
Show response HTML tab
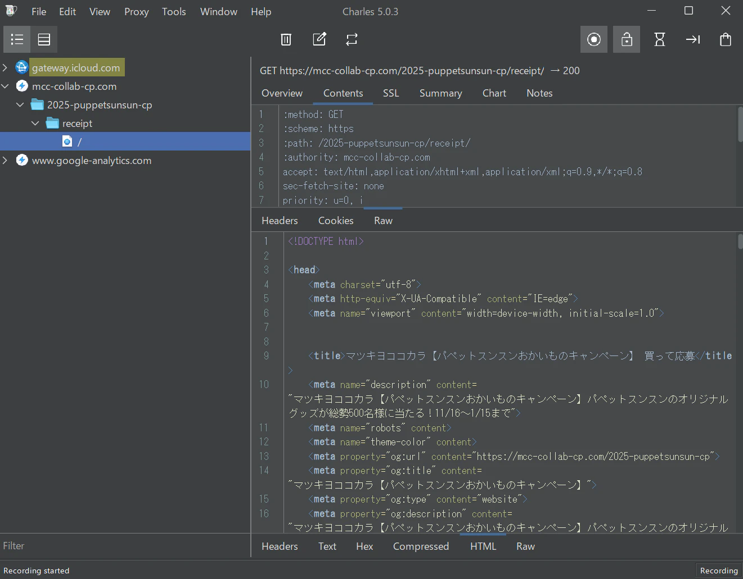(x=483, y=546)
